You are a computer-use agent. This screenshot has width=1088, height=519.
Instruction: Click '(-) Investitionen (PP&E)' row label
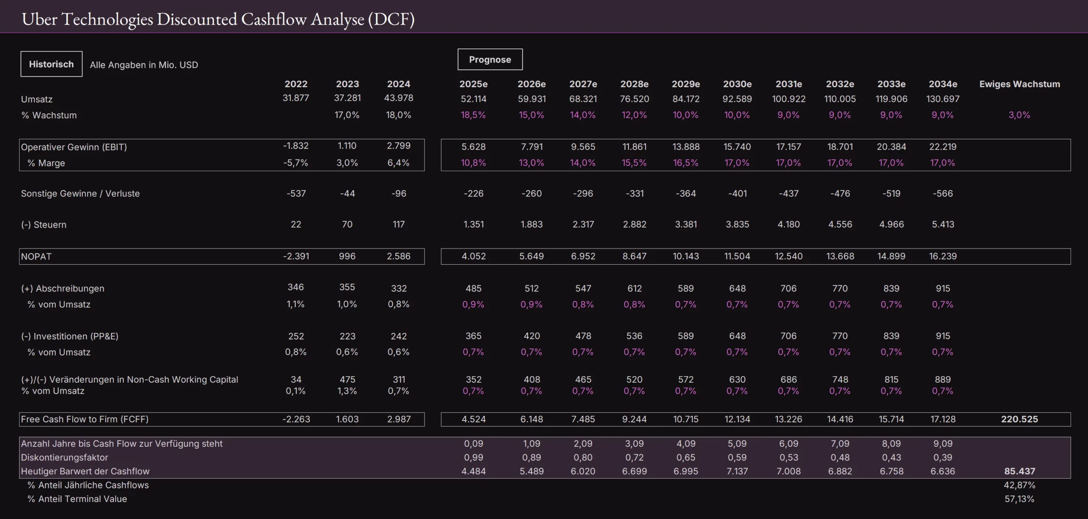[x=70, y=336]
